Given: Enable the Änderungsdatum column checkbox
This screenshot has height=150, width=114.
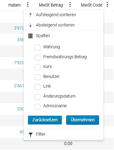Looking at the screenshot, I should coord(38,97).
